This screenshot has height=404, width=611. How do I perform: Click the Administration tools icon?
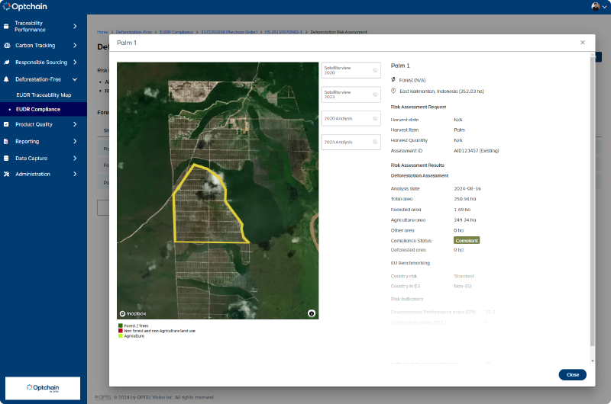(6, 175)
